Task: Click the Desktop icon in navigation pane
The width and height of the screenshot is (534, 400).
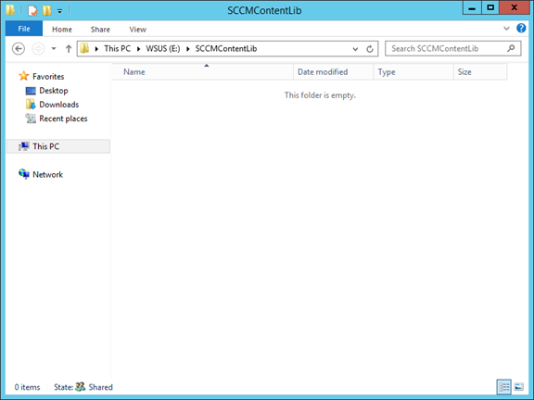Action: click(31, 91)
